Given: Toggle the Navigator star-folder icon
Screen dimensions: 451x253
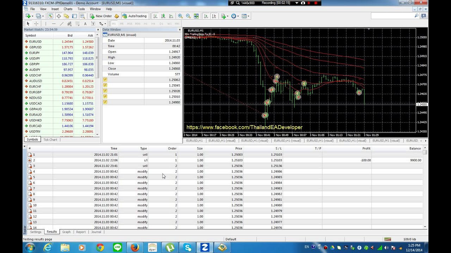Looking at the screenshot, I should (x=66, y=16).
